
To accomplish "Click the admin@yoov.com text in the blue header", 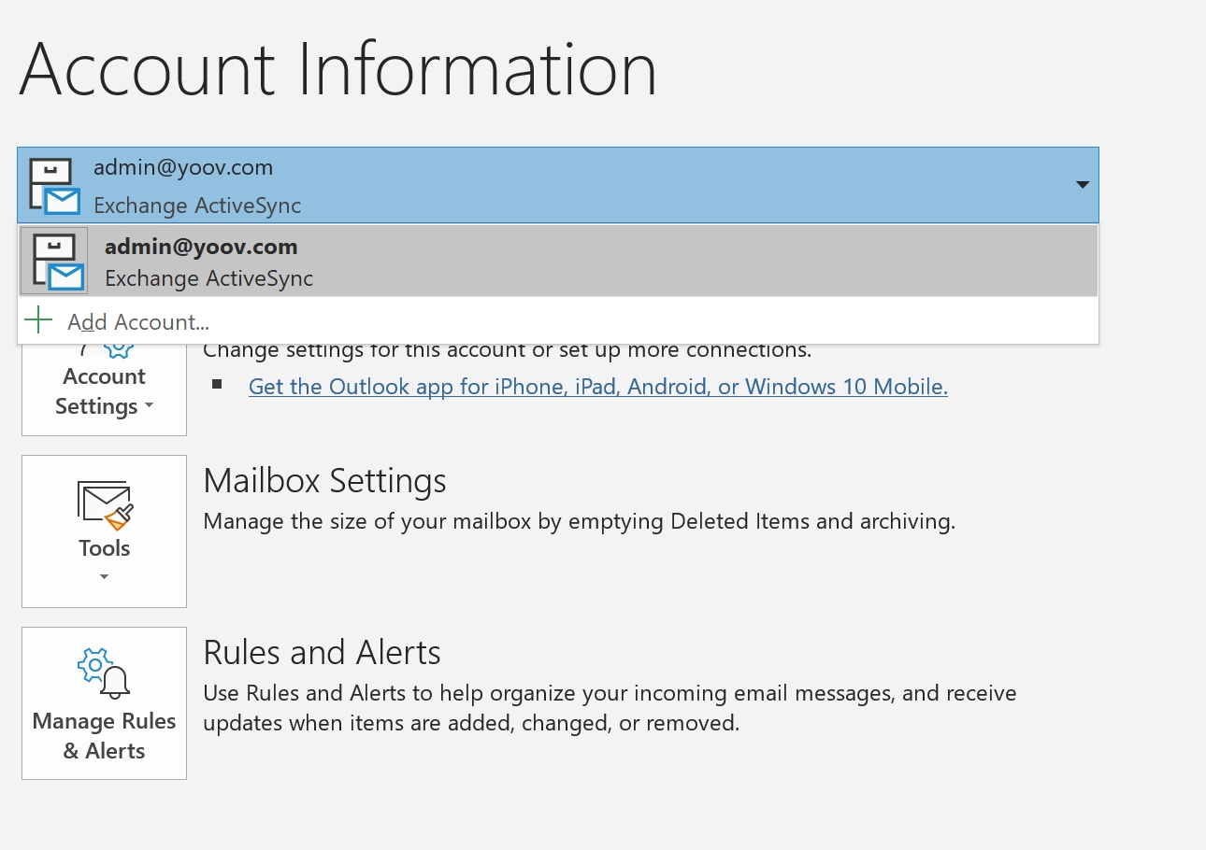I will coord(183,168).
